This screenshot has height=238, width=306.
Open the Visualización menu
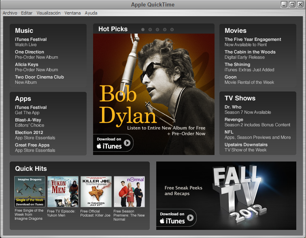tap(49, 13)
